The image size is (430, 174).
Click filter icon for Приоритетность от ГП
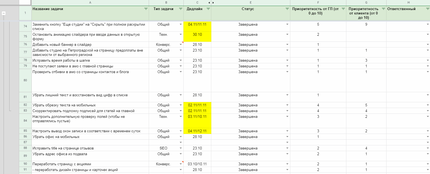(343, 9)
